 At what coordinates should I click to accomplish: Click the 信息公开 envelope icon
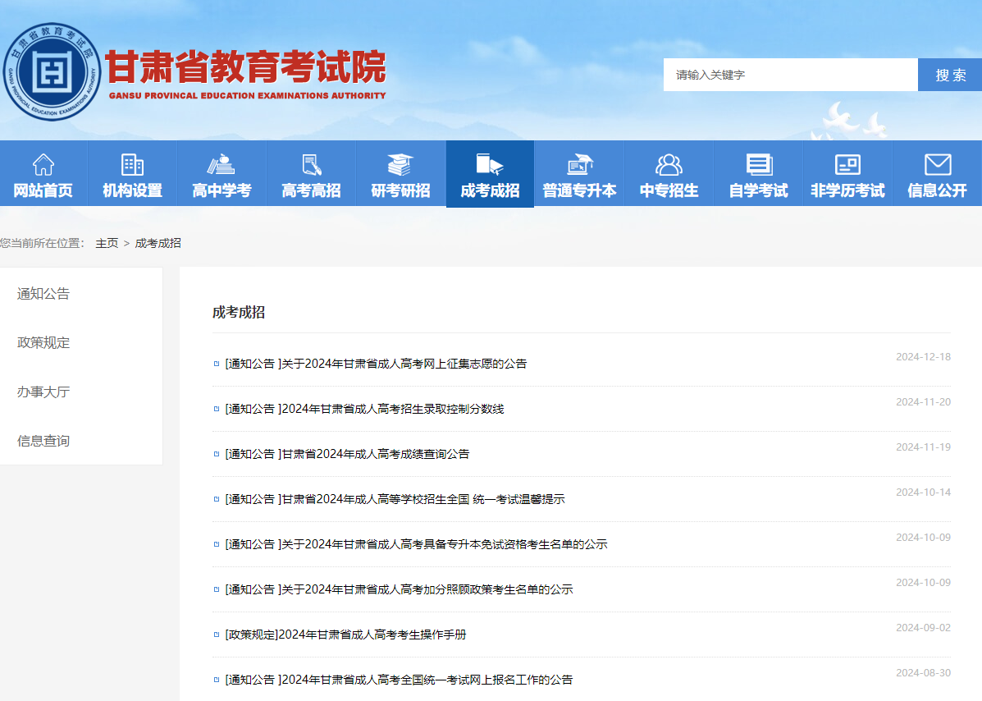pos(937,163)
